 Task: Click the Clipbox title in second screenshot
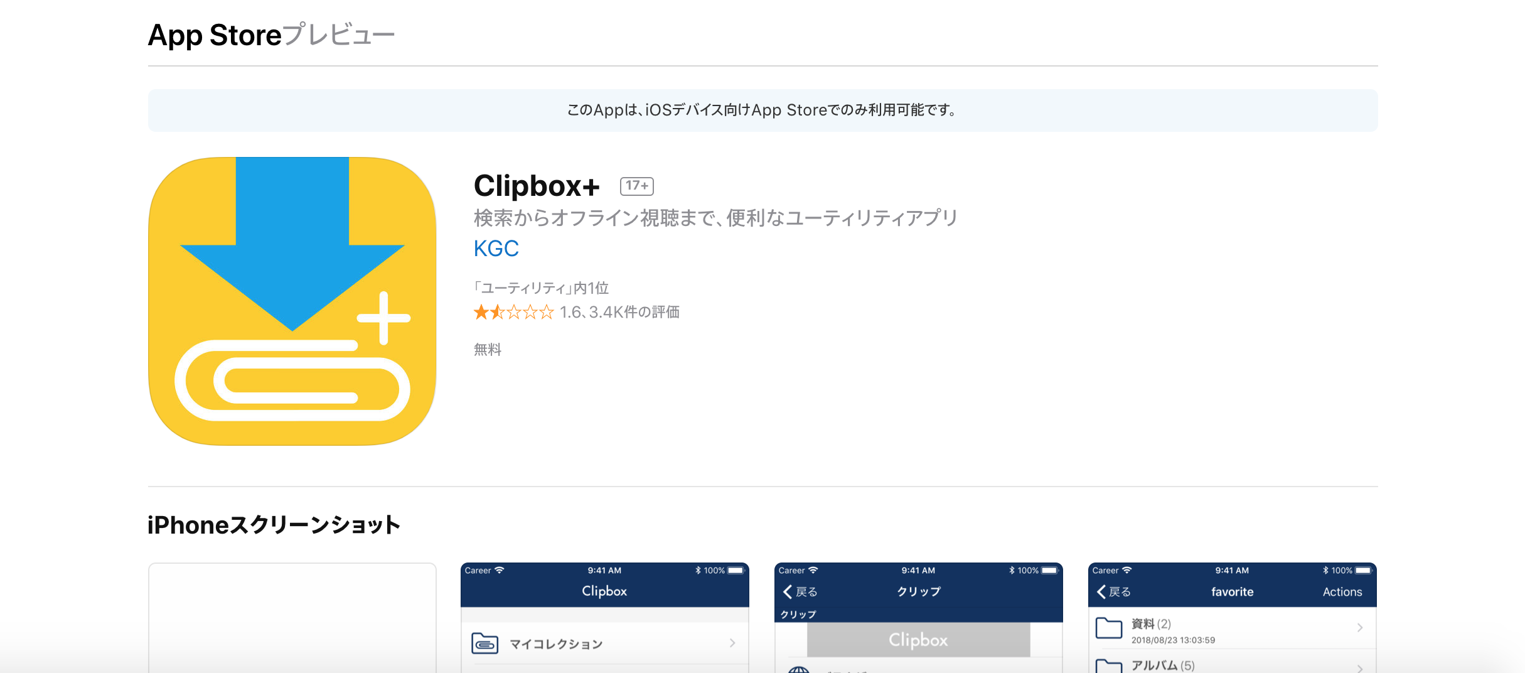click(604, 591)
